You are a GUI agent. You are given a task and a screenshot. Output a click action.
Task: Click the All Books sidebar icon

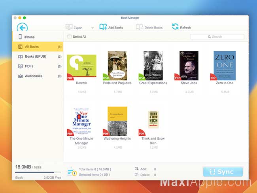(20, 47)
